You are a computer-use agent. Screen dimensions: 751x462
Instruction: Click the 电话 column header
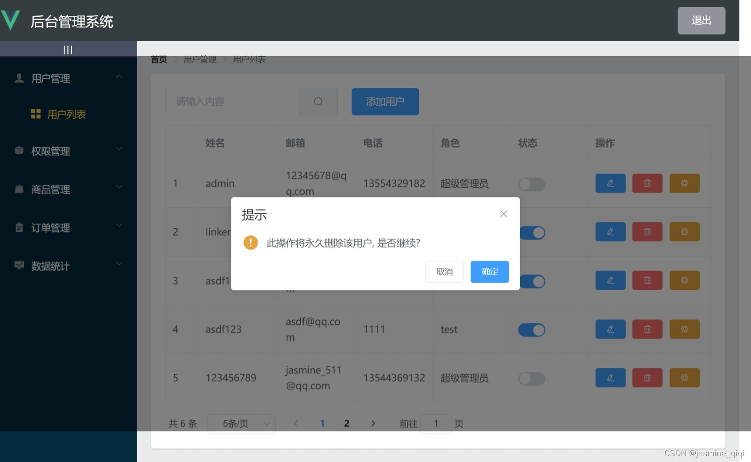(x=373, y=143)
